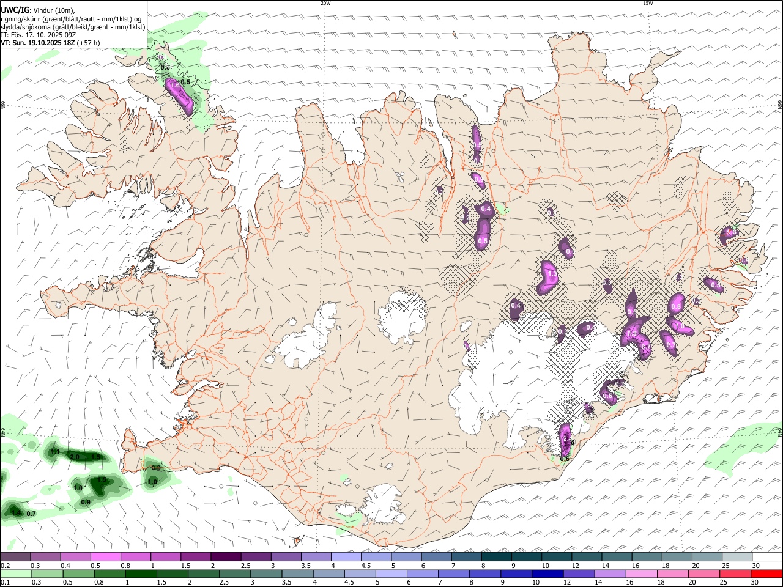Click the 1.3 snow value in the highlands
Viewport: 783px width, 587px height.
click(552, 275)
